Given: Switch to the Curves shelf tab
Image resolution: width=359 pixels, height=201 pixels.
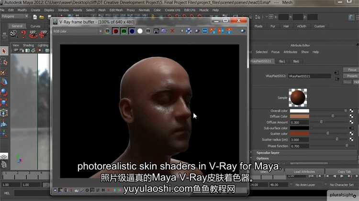Looking at the screenshot, I should coord(35,26).
